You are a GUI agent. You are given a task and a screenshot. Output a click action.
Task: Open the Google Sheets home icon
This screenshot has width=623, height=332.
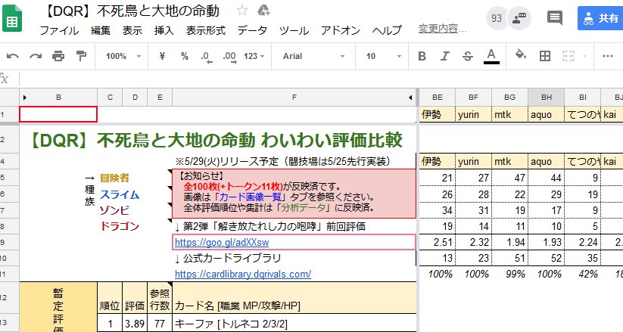[x=12, y=18]
